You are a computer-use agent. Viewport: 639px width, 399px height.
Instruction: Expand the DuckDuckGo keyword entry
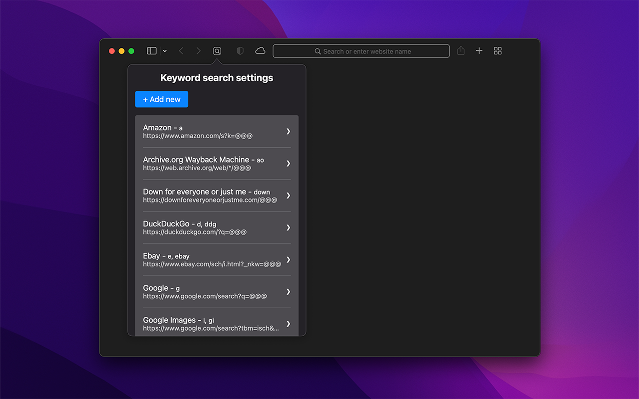click(288, 227)
